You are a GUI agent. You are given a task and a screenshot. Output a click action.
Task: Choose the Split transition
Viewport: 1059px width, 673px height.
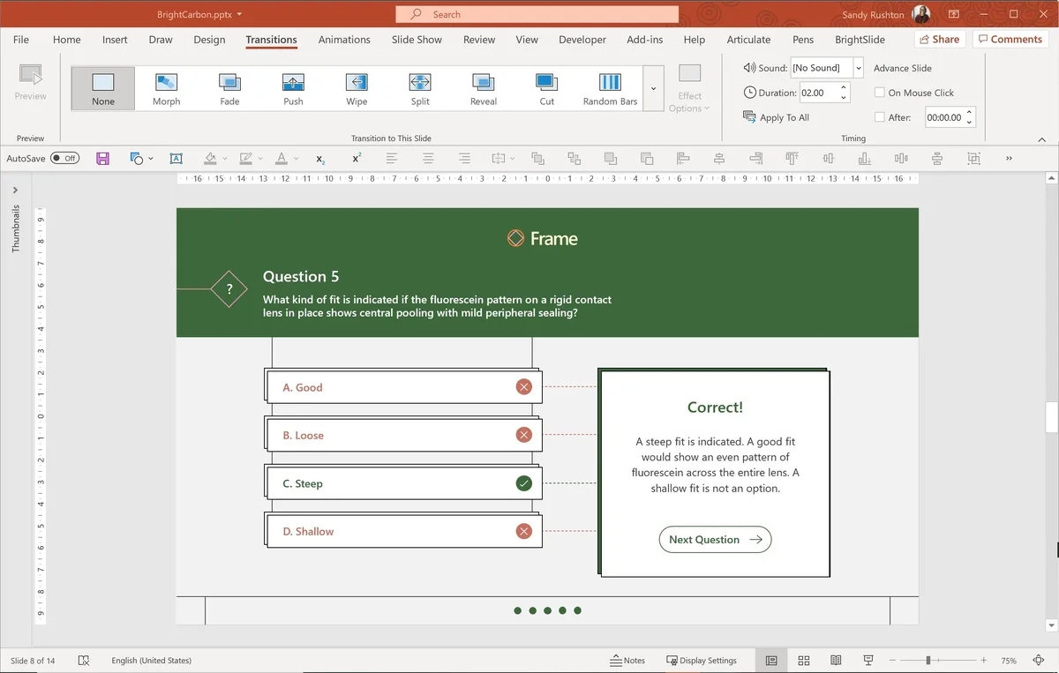pyautogui.click(x=420, y=88)
